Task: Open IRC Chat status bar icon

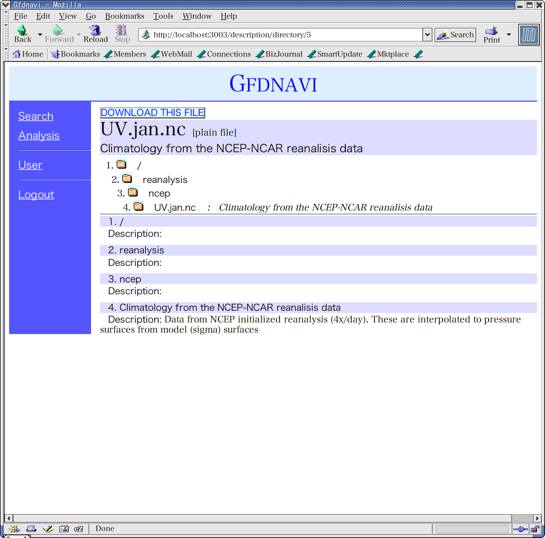Action: pyautogui.click(x=79, y=529)
